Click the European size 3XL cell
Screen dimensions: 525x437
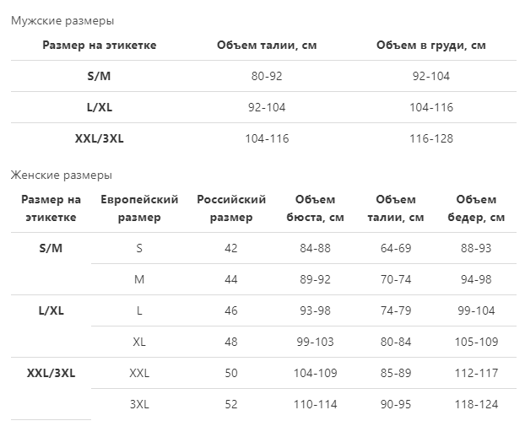(x=139, y=404)
